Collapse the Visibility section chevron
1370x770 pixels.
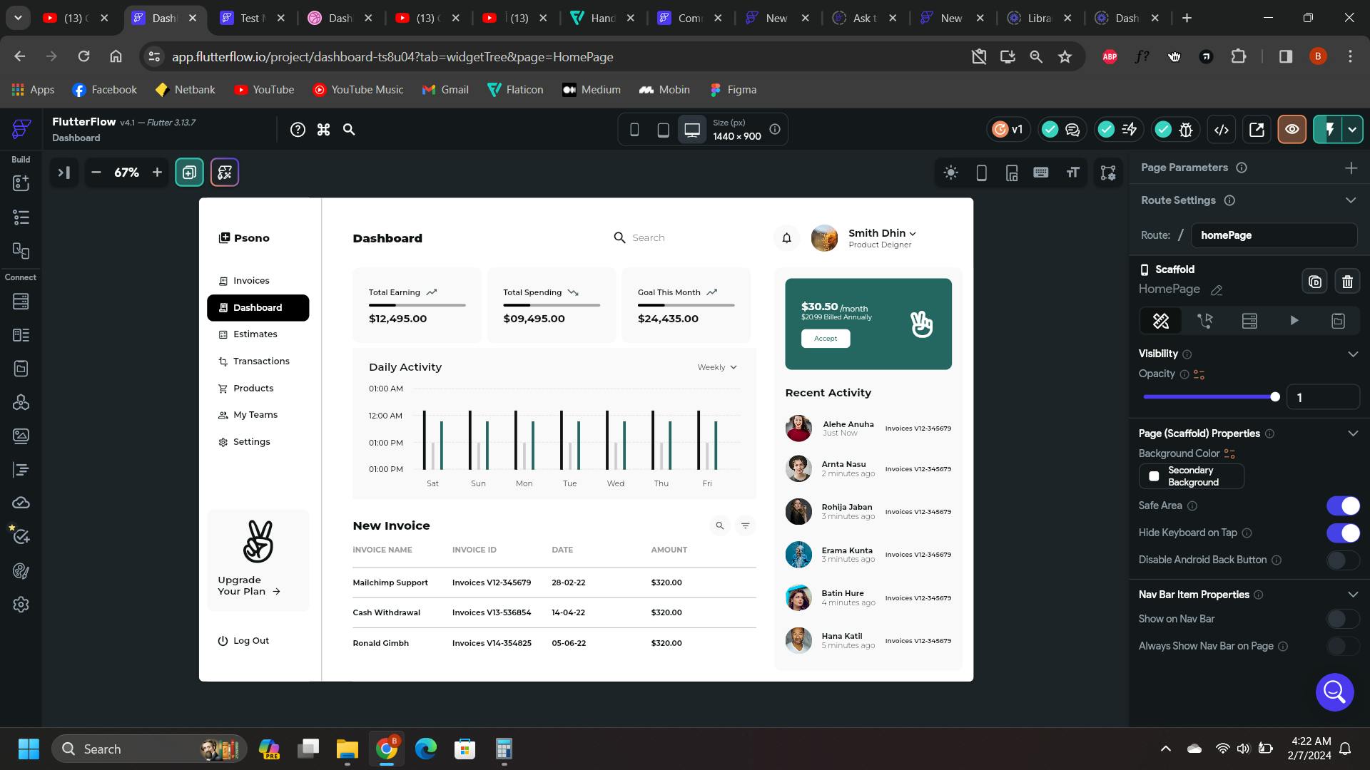[x=1352, y=354]
